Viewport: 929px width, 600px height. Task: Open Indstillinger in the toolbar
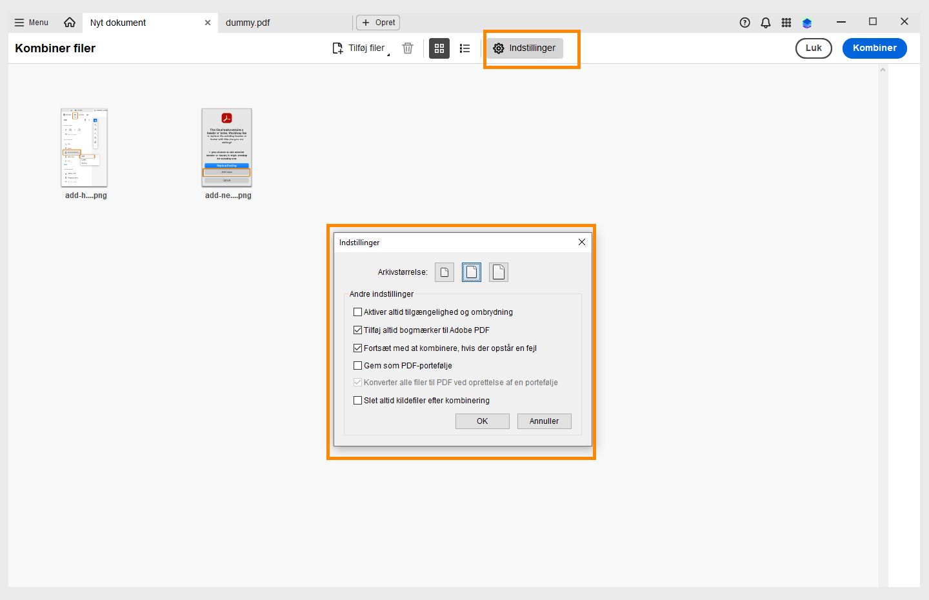click(x=524, y=48)
